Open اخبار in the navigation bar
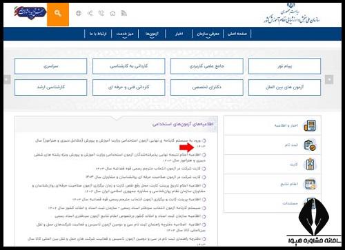This screenshot has height=250, width=345. [x=179, y=34]
